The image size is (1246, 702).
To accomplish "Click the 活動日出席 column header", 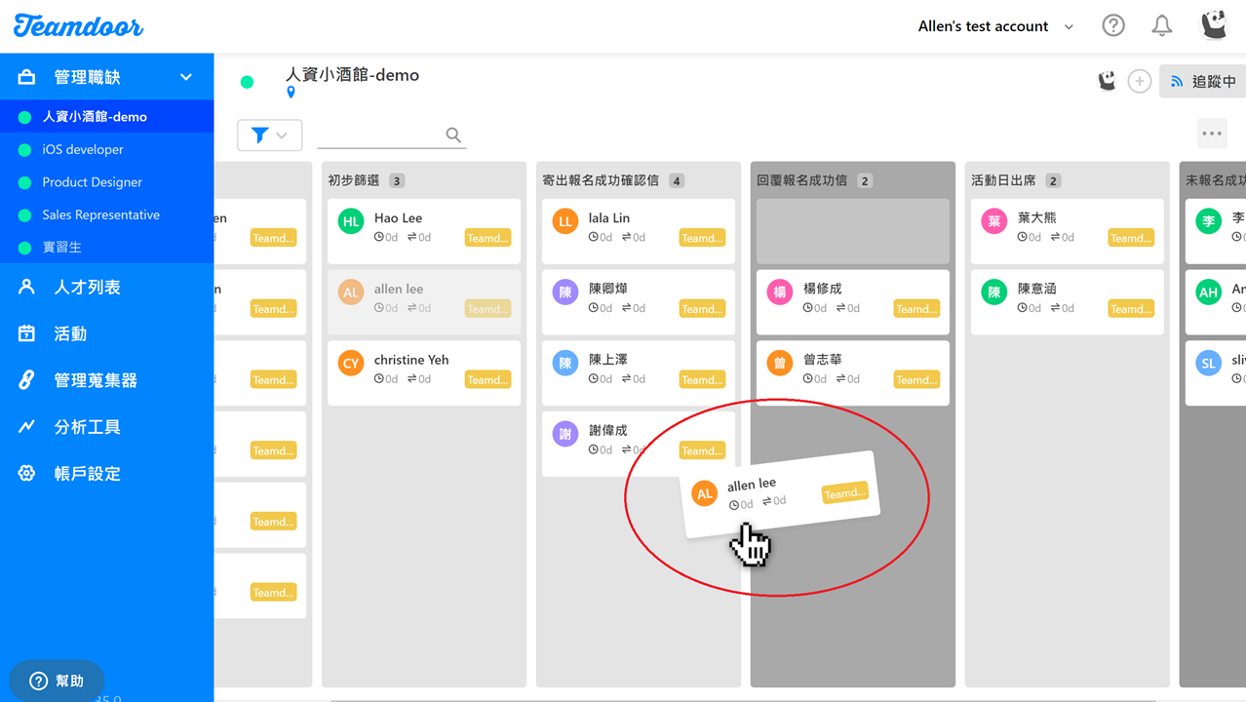I will click(1003, 180).
